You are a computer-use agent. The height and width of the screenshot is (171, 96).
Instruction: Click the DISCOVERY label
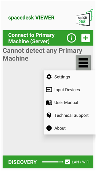[22, 162]
